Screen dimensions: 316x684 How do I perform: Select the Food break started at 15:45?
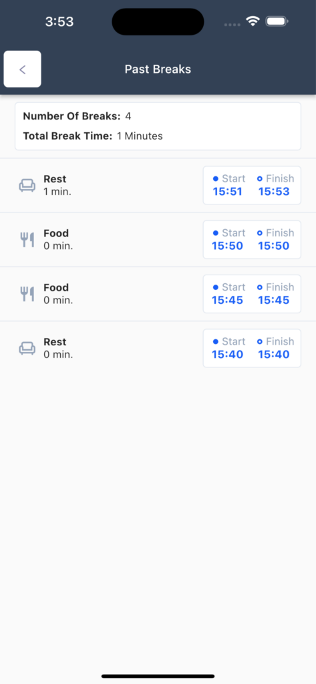(158, 294)
